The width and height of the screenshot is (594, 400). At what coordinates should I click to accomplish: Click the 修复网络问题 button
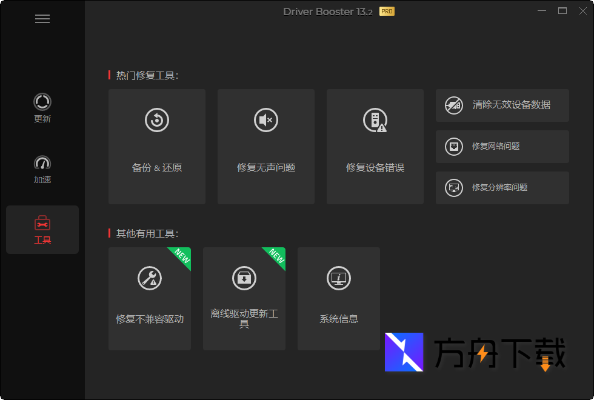pyautogui.click(x=502, y=146)
